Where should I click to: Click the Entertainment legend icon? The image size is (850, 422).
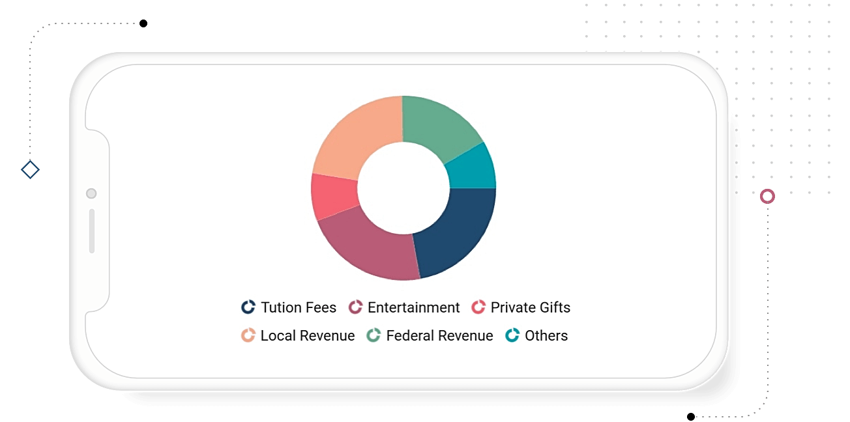pos(356,307)
